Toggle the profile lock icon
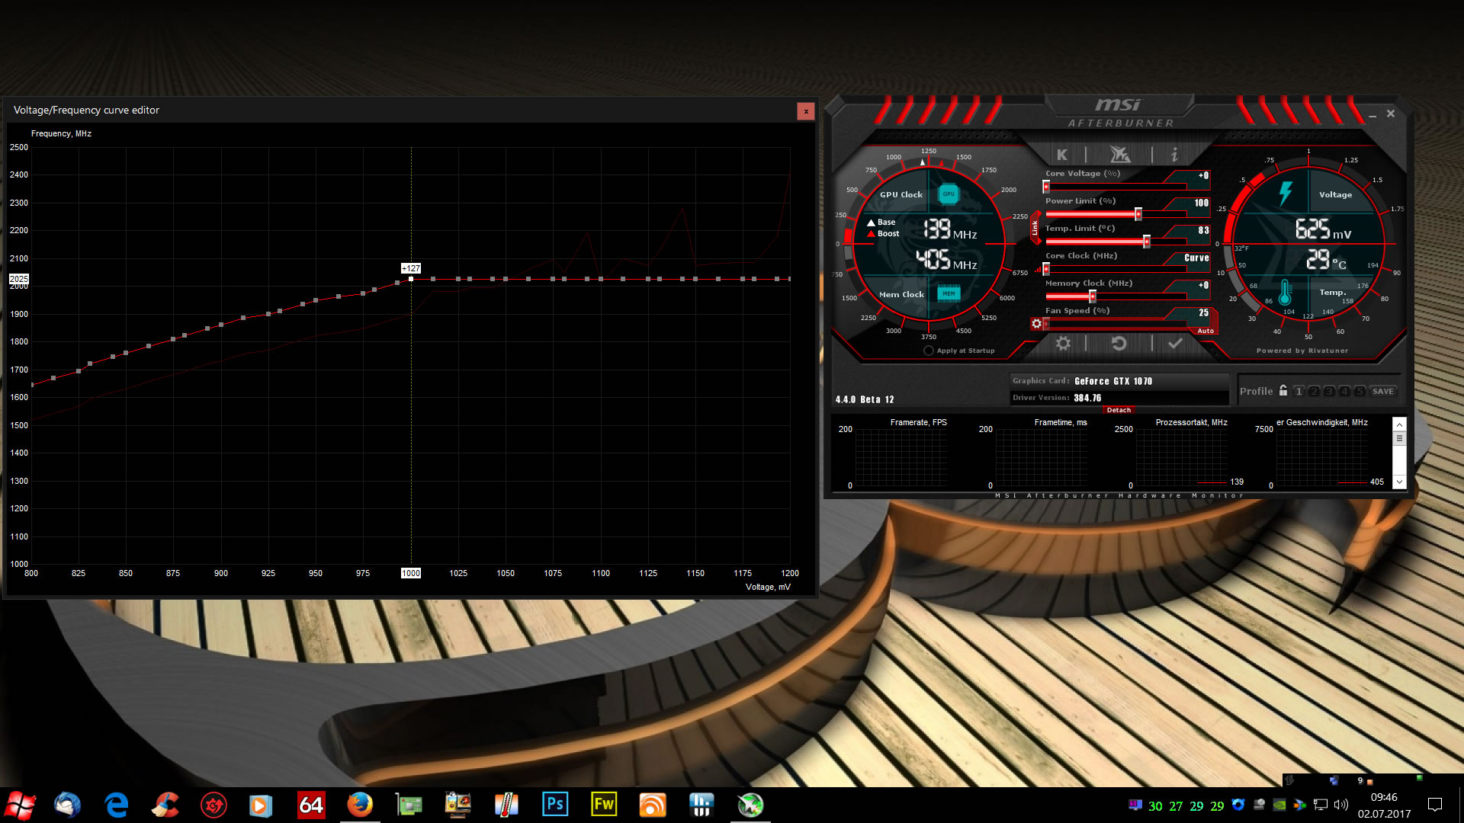1464x823 pixels. [1283, 391]
